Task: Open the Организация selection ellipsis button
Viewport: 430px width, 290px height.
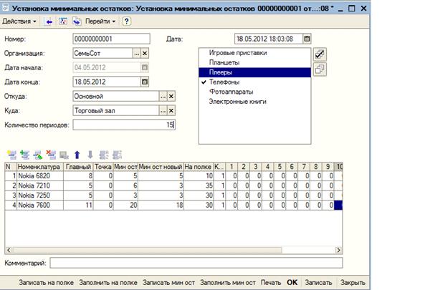Action: point(135,53)
